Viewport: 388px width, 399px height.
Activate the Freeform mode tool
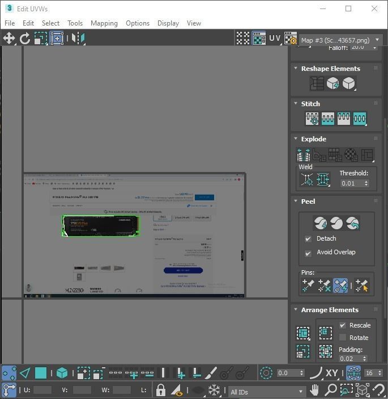point(57,39)
